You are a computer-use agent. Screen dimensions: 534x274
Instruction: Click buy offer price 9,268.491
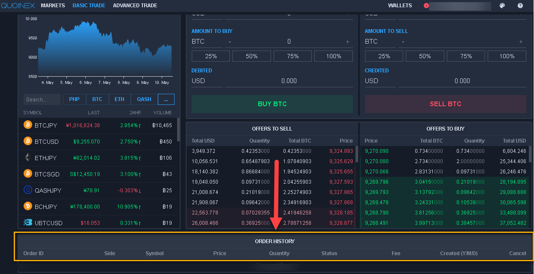tap(377, 223)
